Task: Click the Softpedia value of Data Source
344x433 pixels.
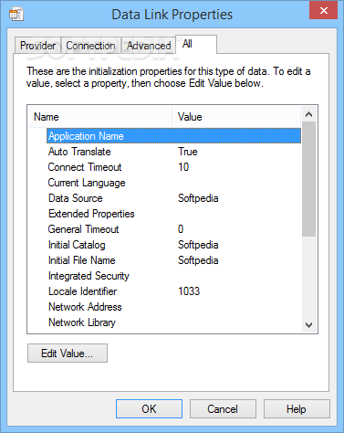Action: pyautogui.click(x=198, y=198)
